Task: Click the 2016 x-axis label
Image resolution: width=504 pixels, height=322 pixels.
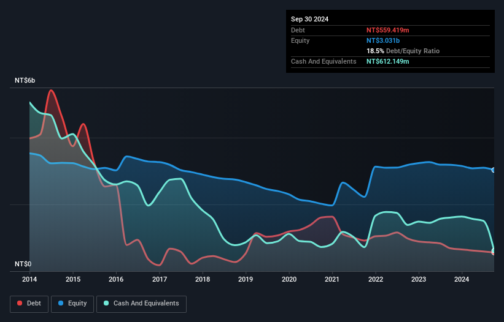Action: coord(116,279)
